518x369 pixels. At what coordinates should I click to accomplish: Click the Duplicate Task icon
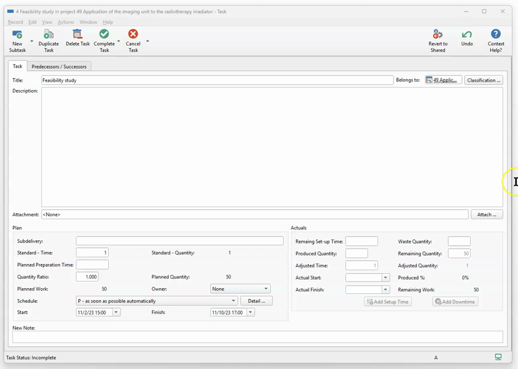click(x=49, y=35)
